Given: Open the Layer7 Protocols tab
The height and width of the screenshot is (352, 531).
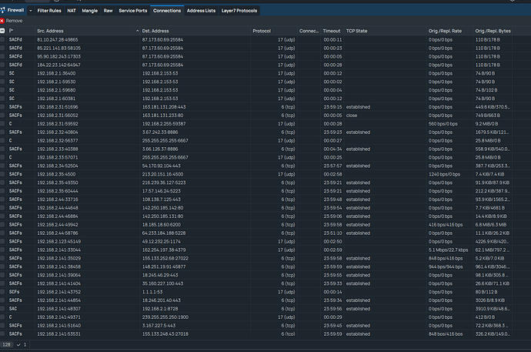Looking at the screenshot, I should (x=239, y=11).
